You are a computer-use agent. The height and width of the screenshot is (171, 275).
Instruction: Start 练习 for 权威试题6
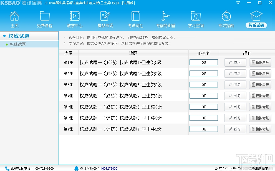[x=235, y=118]
